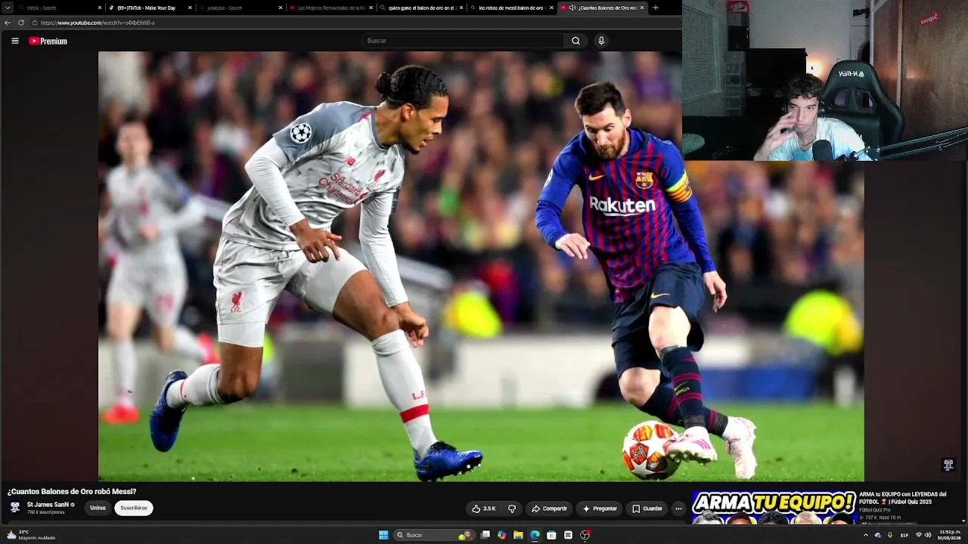
Task: Open more actions three-dot menu under video
Action: click(x=678, y=508)
